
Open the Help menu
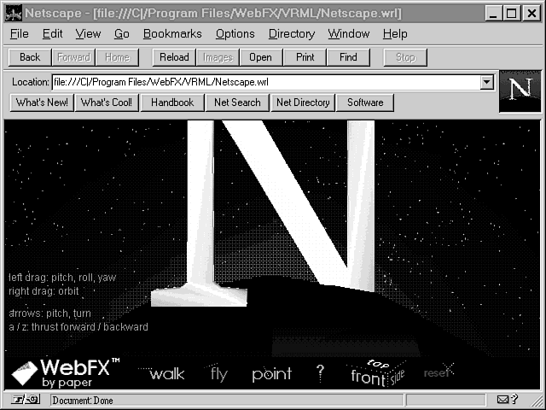pos(395,34)
